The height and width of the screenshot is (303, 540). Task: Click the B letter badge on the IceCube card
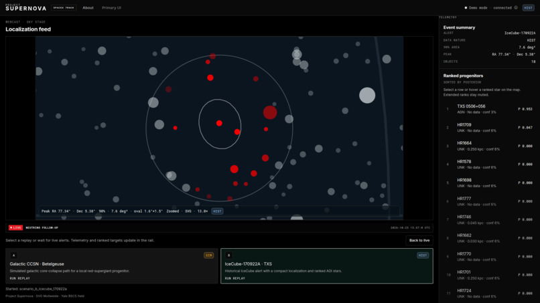point(228,256)
